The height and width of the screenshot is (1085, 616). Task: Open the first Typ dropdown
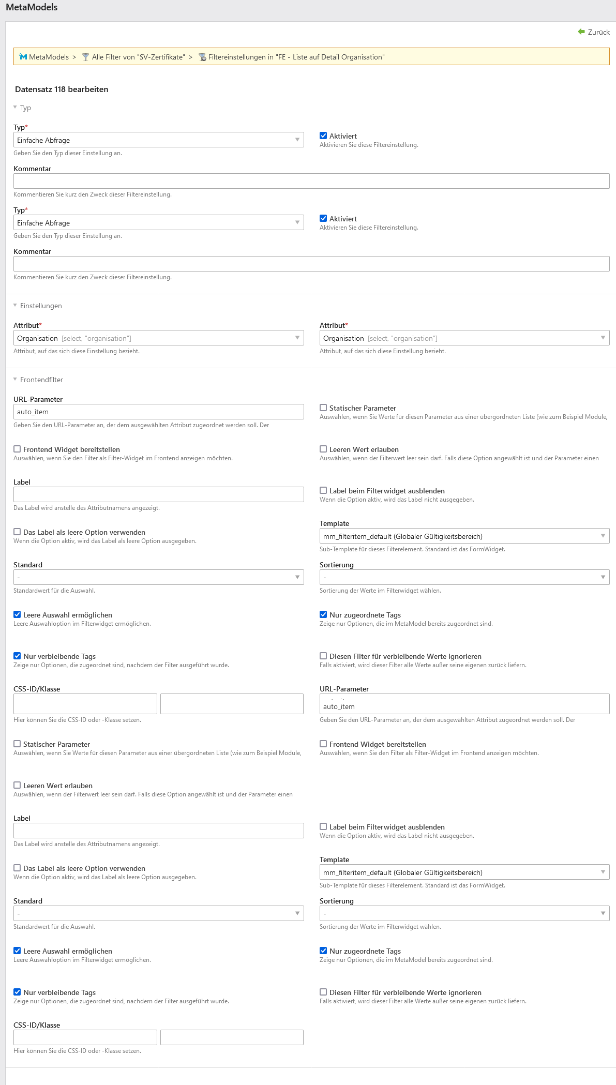point(158,140)
